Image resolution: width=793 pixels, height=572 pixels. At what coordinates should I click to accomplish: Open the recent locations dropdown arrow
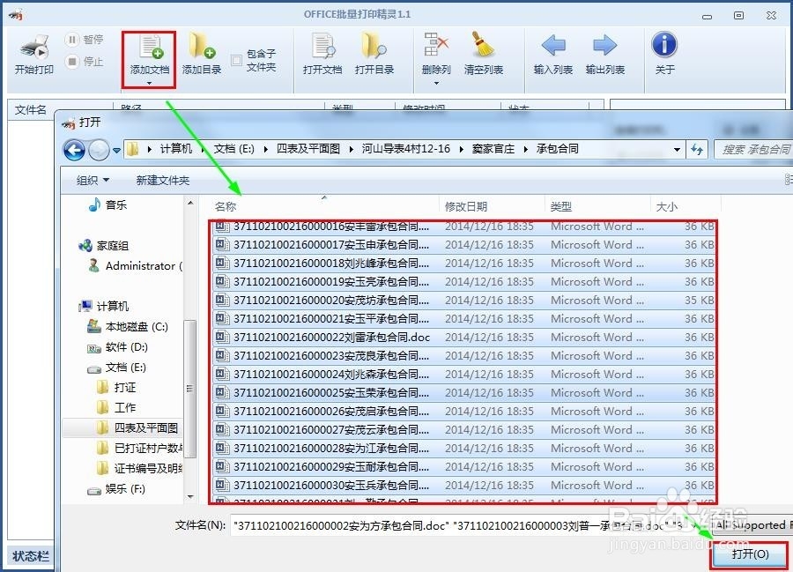[117, 150]
